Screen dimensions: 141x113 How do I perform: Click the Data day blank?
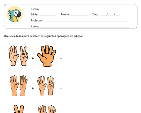tap(103, 15)
